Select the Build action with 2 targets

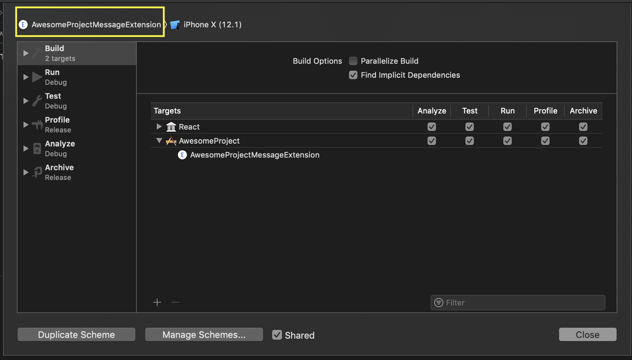pyautogui.click(x=77, y=53)
